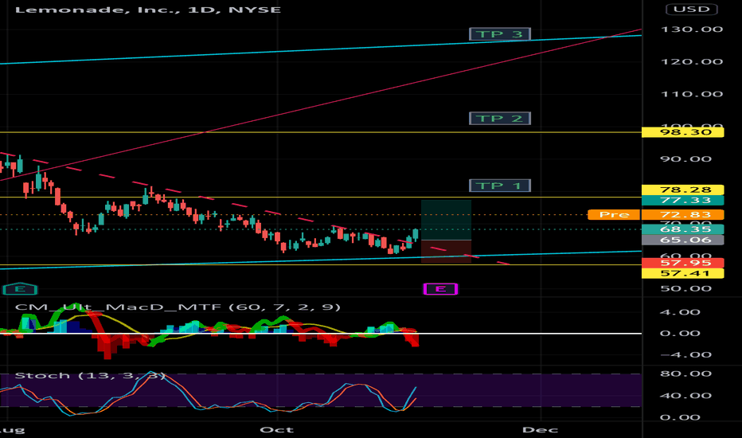This screenshot has height=438, width=742.
Task: Click the Dec date axis label
Action: [540, 430]
